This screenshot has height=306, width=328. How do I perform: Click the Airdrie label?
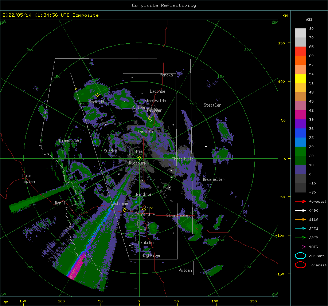coord(144,194)
